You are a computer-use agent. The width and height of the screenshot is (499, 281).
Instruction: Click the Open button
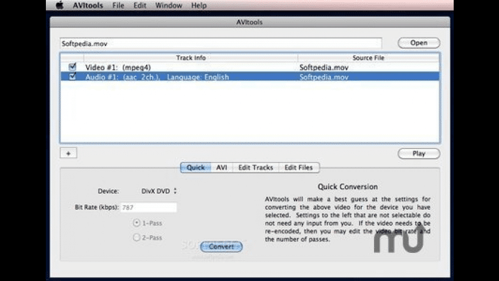coord(419,43)
